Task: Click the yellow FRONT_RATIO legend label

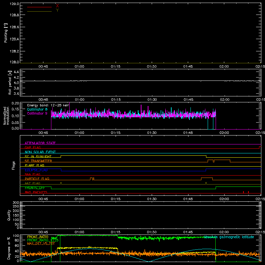Action: pos(38,237)
